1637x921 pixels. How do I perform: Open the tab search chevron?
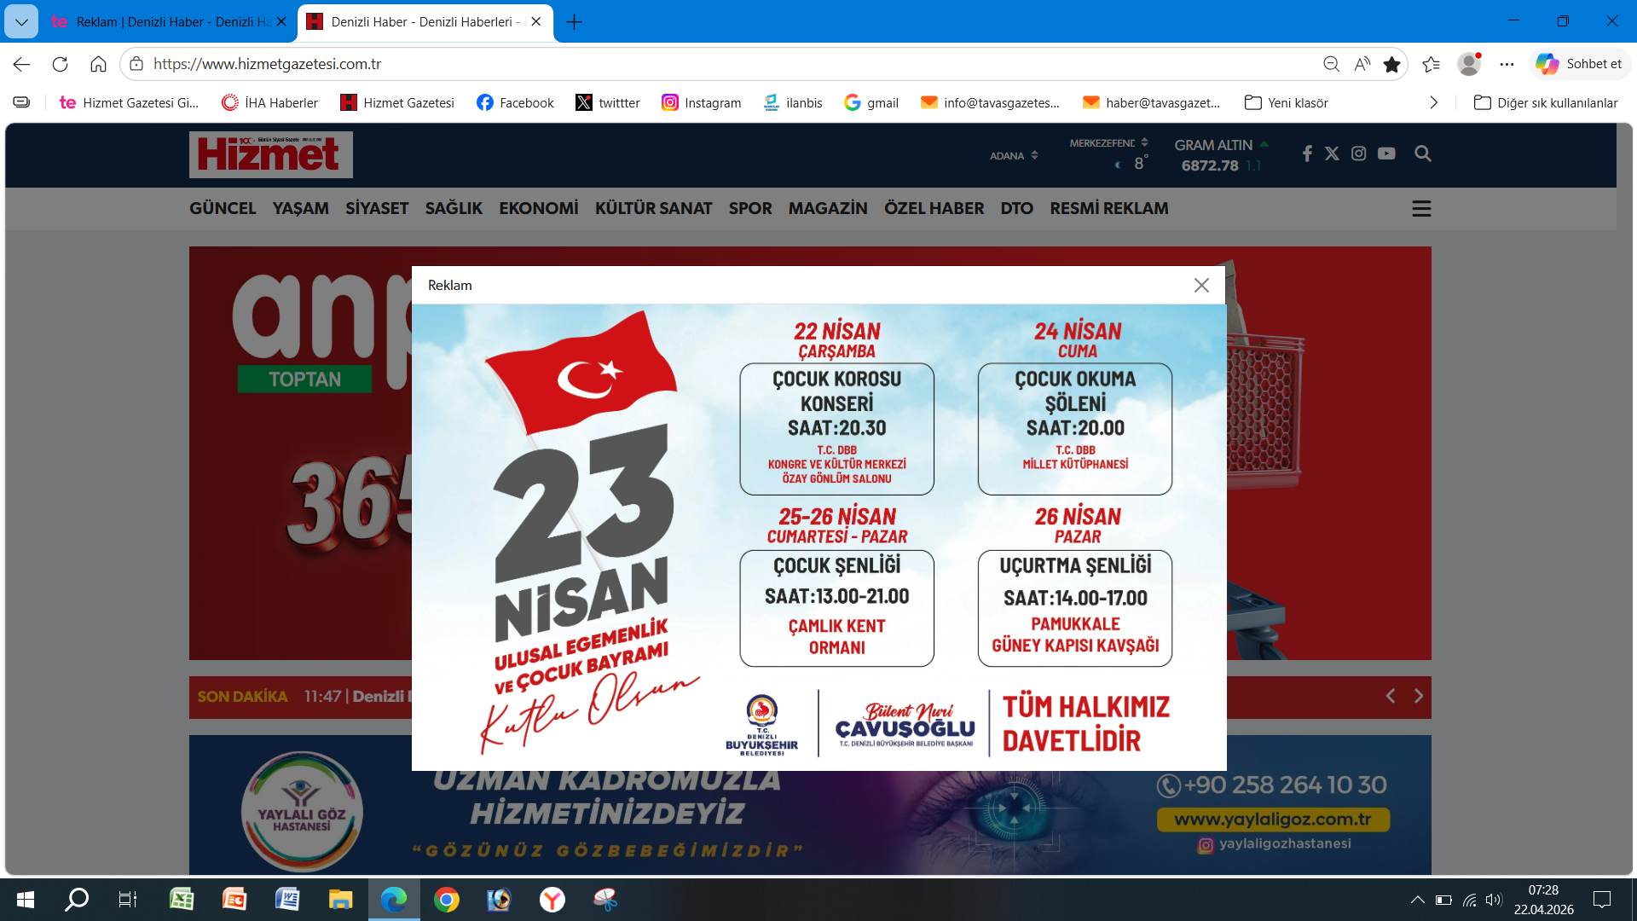click(x=20, y=21)
